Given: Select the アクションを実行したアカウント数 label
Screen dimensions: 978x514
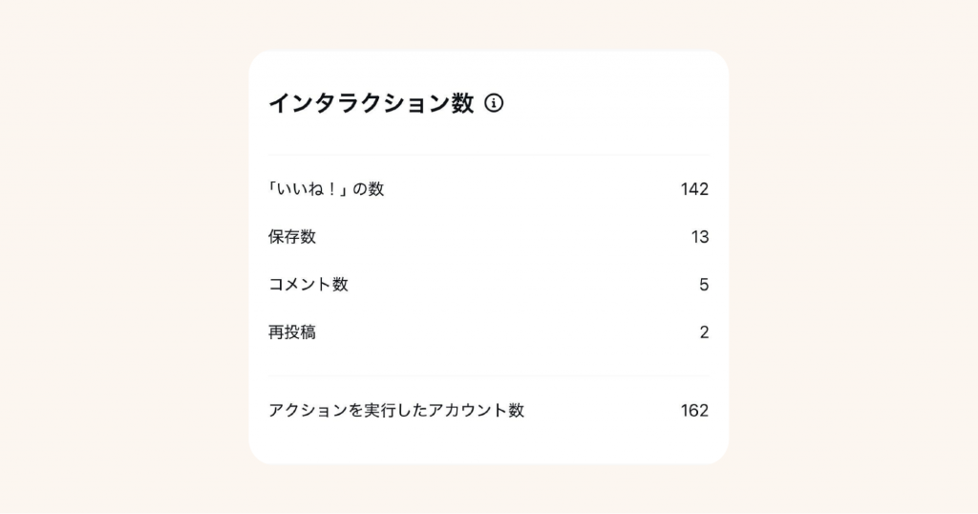Looking at the screenshot, I should pos(396,411).
